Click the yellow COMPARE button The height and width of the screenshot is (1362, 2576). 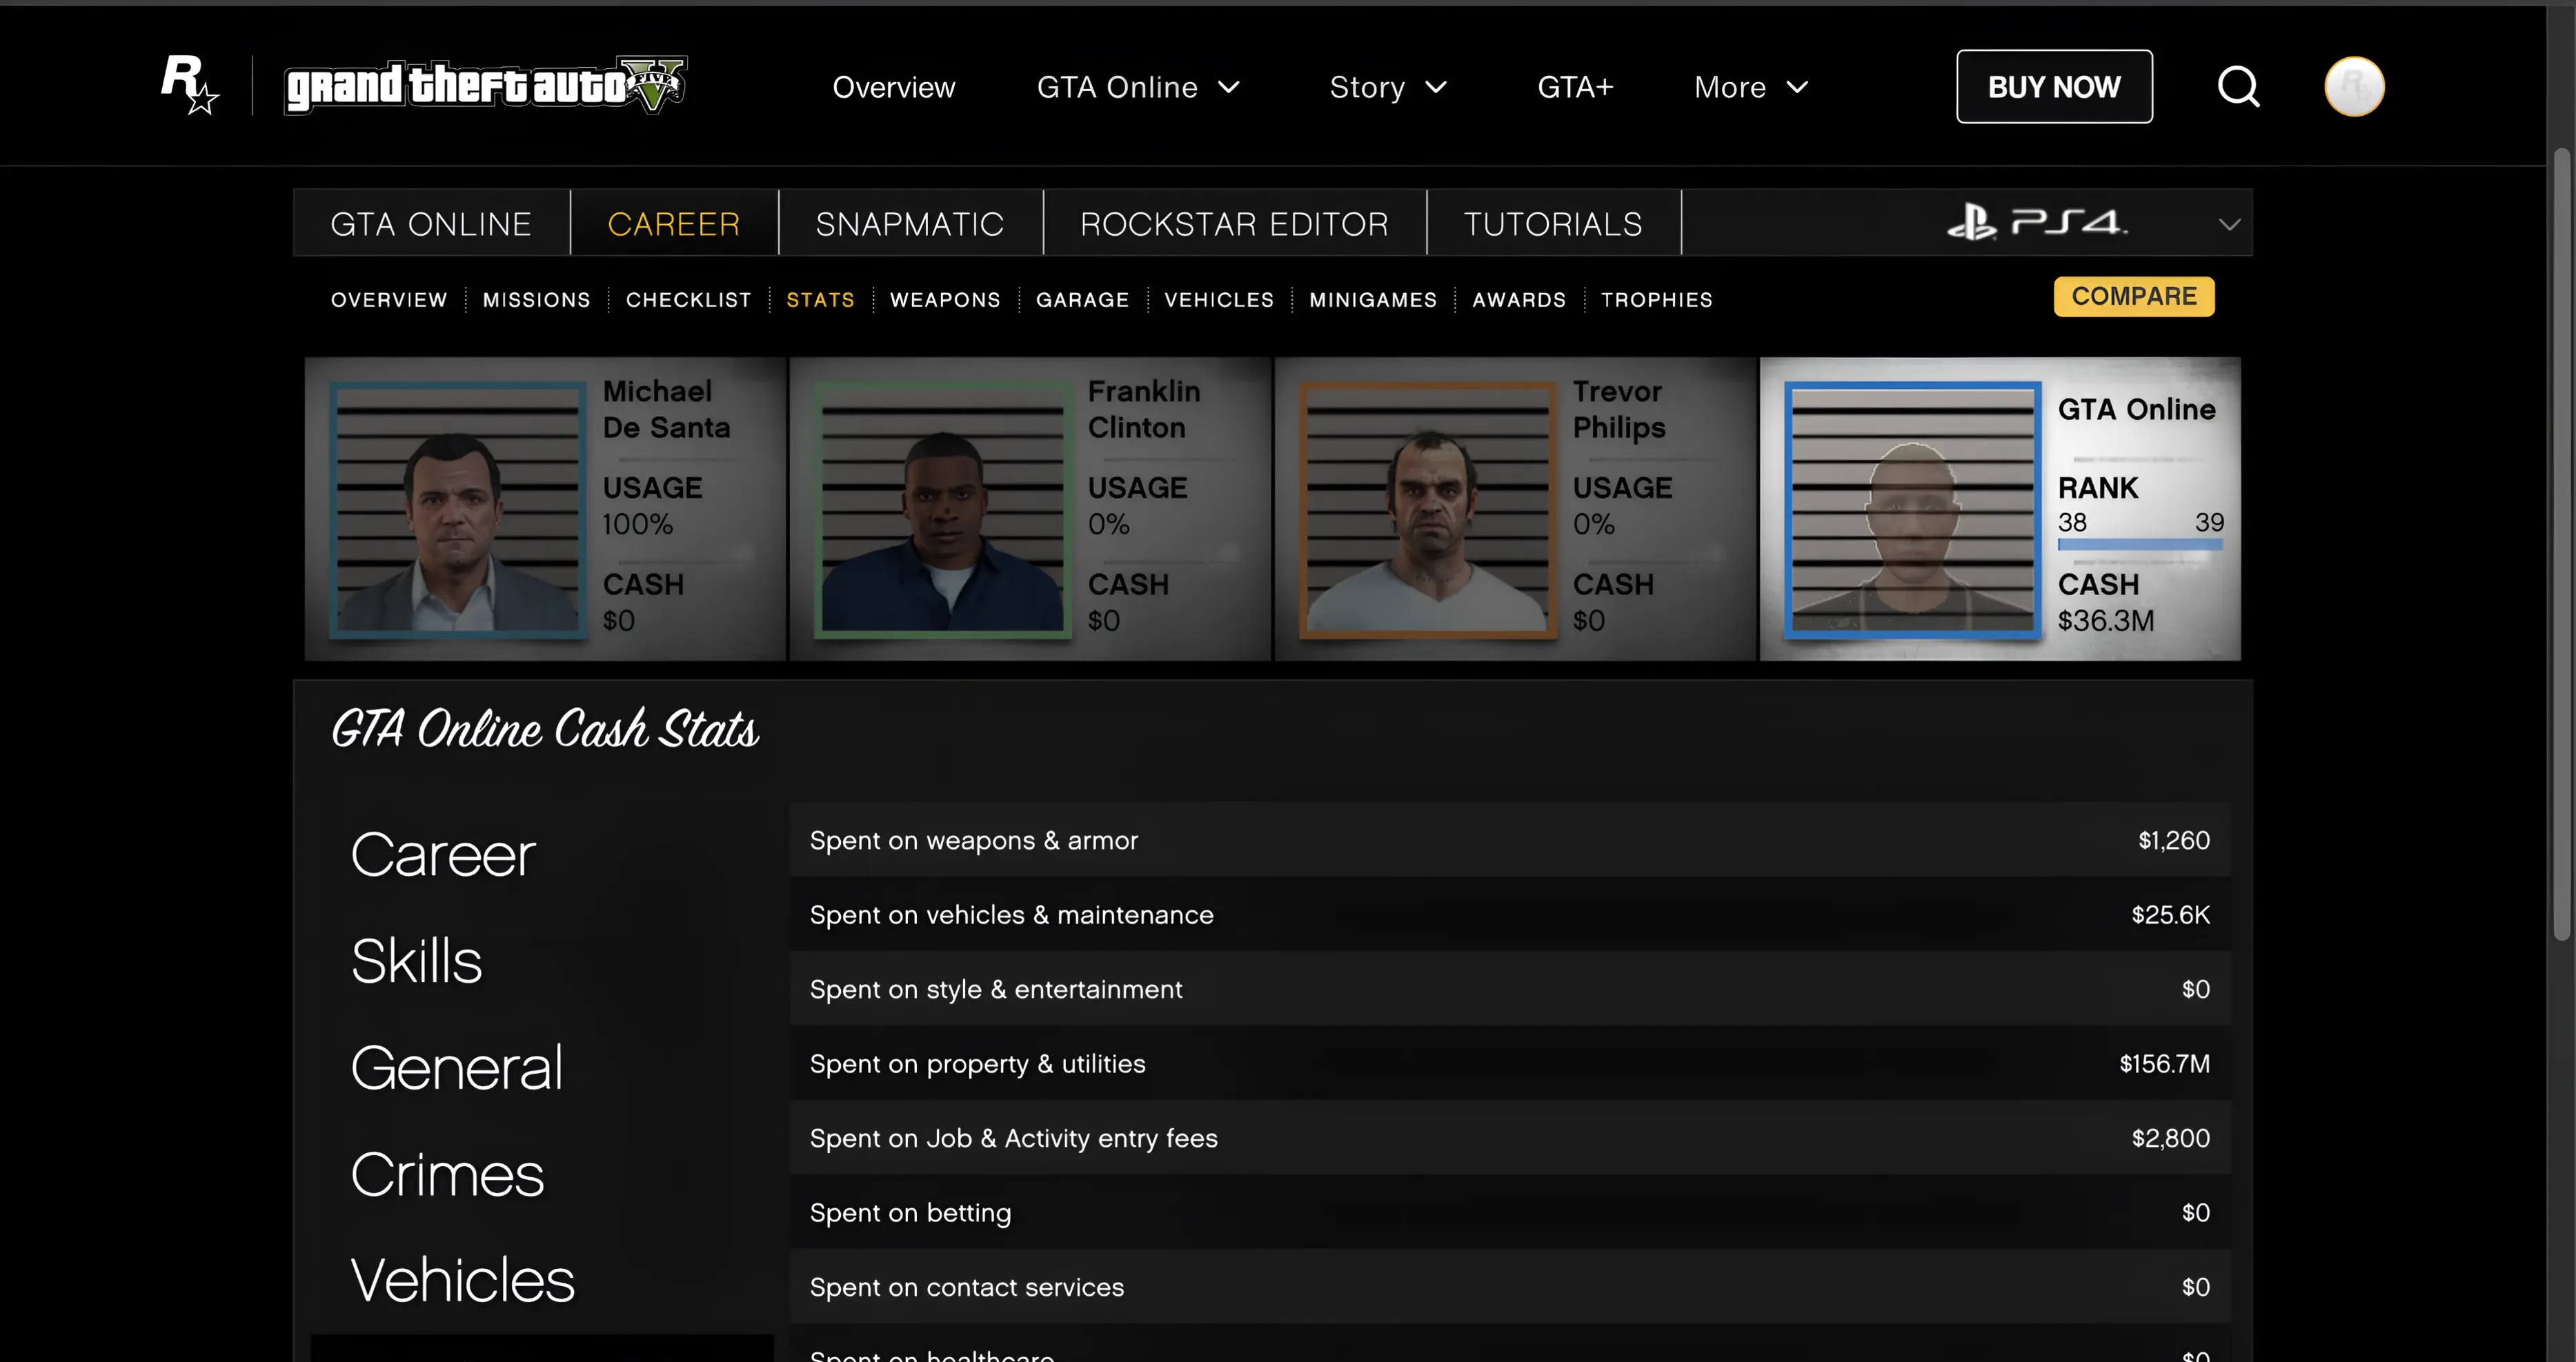click(2134, 297)
